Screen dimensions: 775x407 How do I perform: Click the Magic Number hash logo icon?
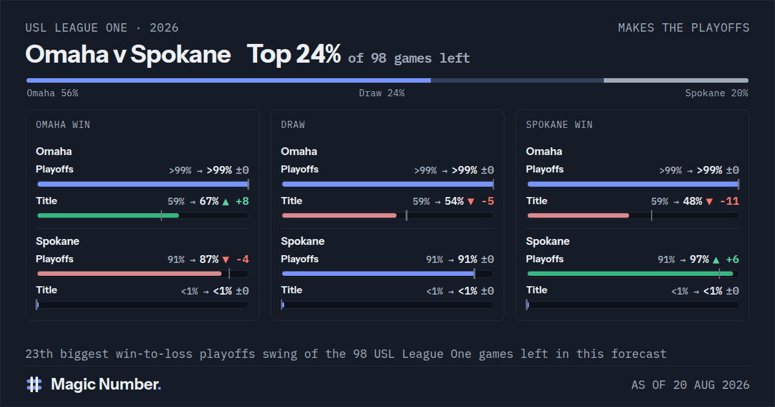(x=34, y=384)
